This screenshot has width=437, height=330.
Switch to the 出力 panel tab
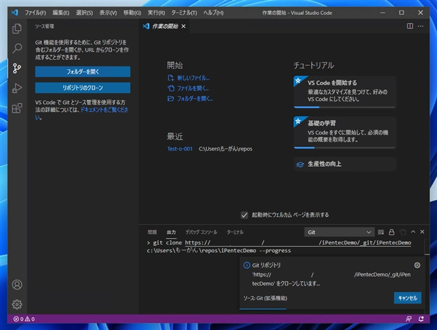[171, 232]
